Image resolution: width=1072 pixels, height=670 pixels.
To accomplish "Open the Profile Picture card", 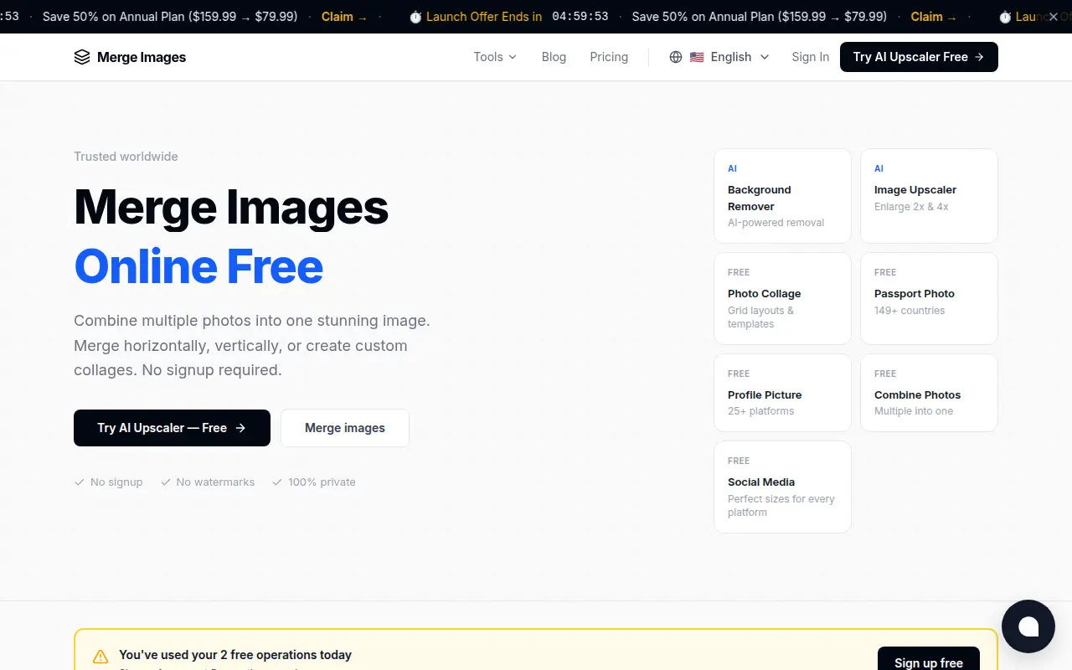I will pos(782,393).
